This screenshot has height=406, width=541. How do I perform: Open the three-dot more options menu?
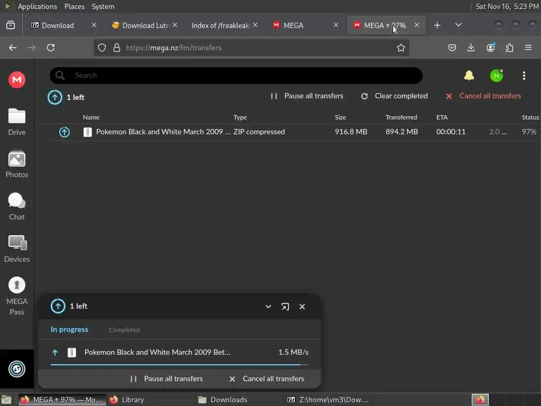coord(524,76)
